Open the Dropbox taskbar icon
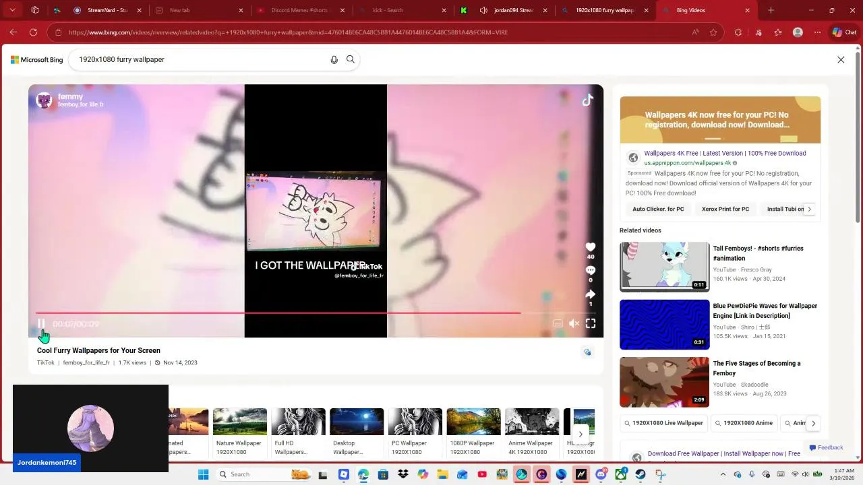Screen dimensions: 863x485 coord(403,474)
